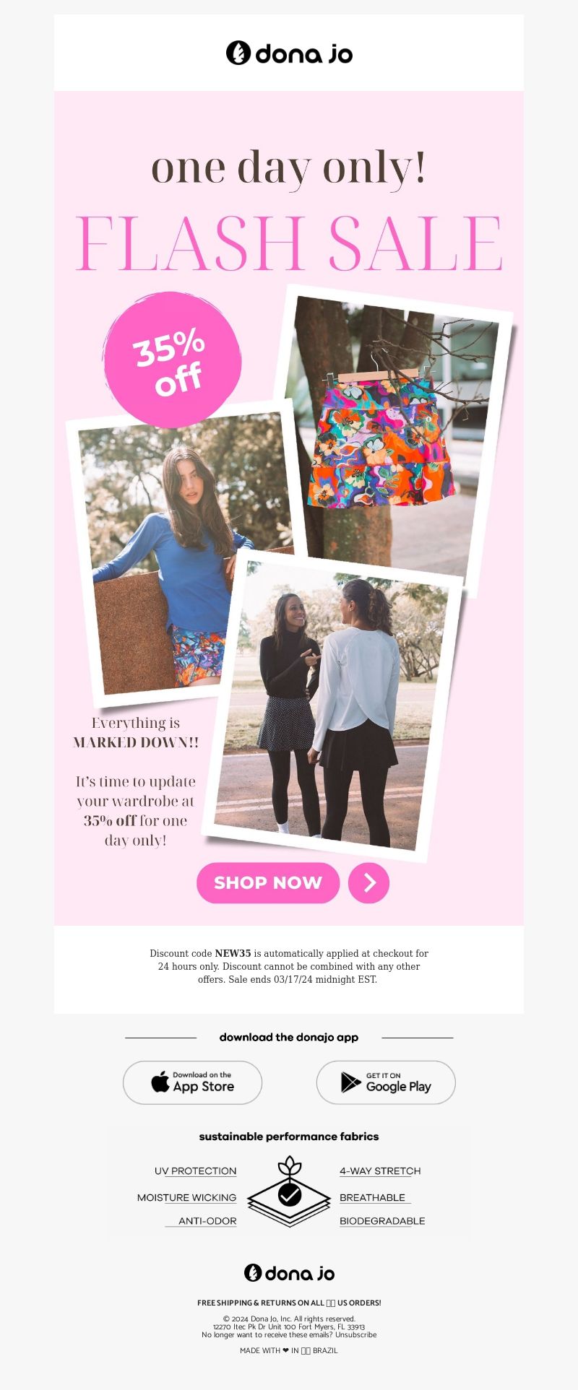Click the 4-WAY STRETCH label

(380, 1170)
